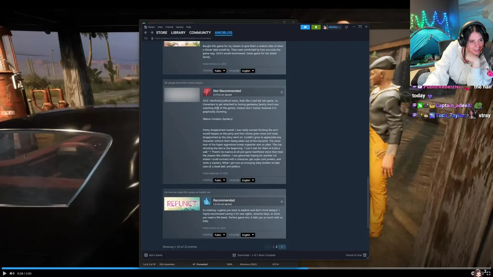Click the star icon on the Not Recommended review
493x277 pixels.
click(x=282, y=92)
